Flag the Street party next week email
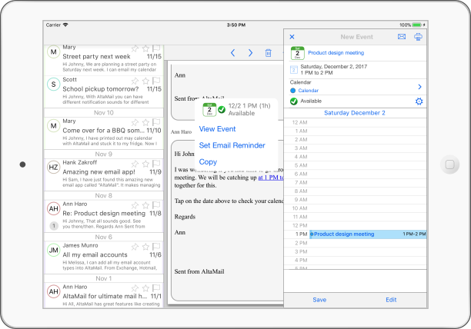The width and height of the screenshot is (471, 329). tap(156, 48)
